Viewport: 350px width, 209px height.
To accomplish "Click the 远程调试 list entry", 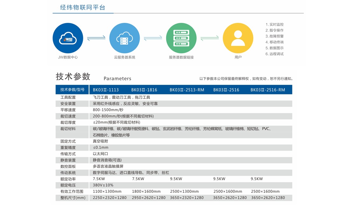I will point(275,54).
